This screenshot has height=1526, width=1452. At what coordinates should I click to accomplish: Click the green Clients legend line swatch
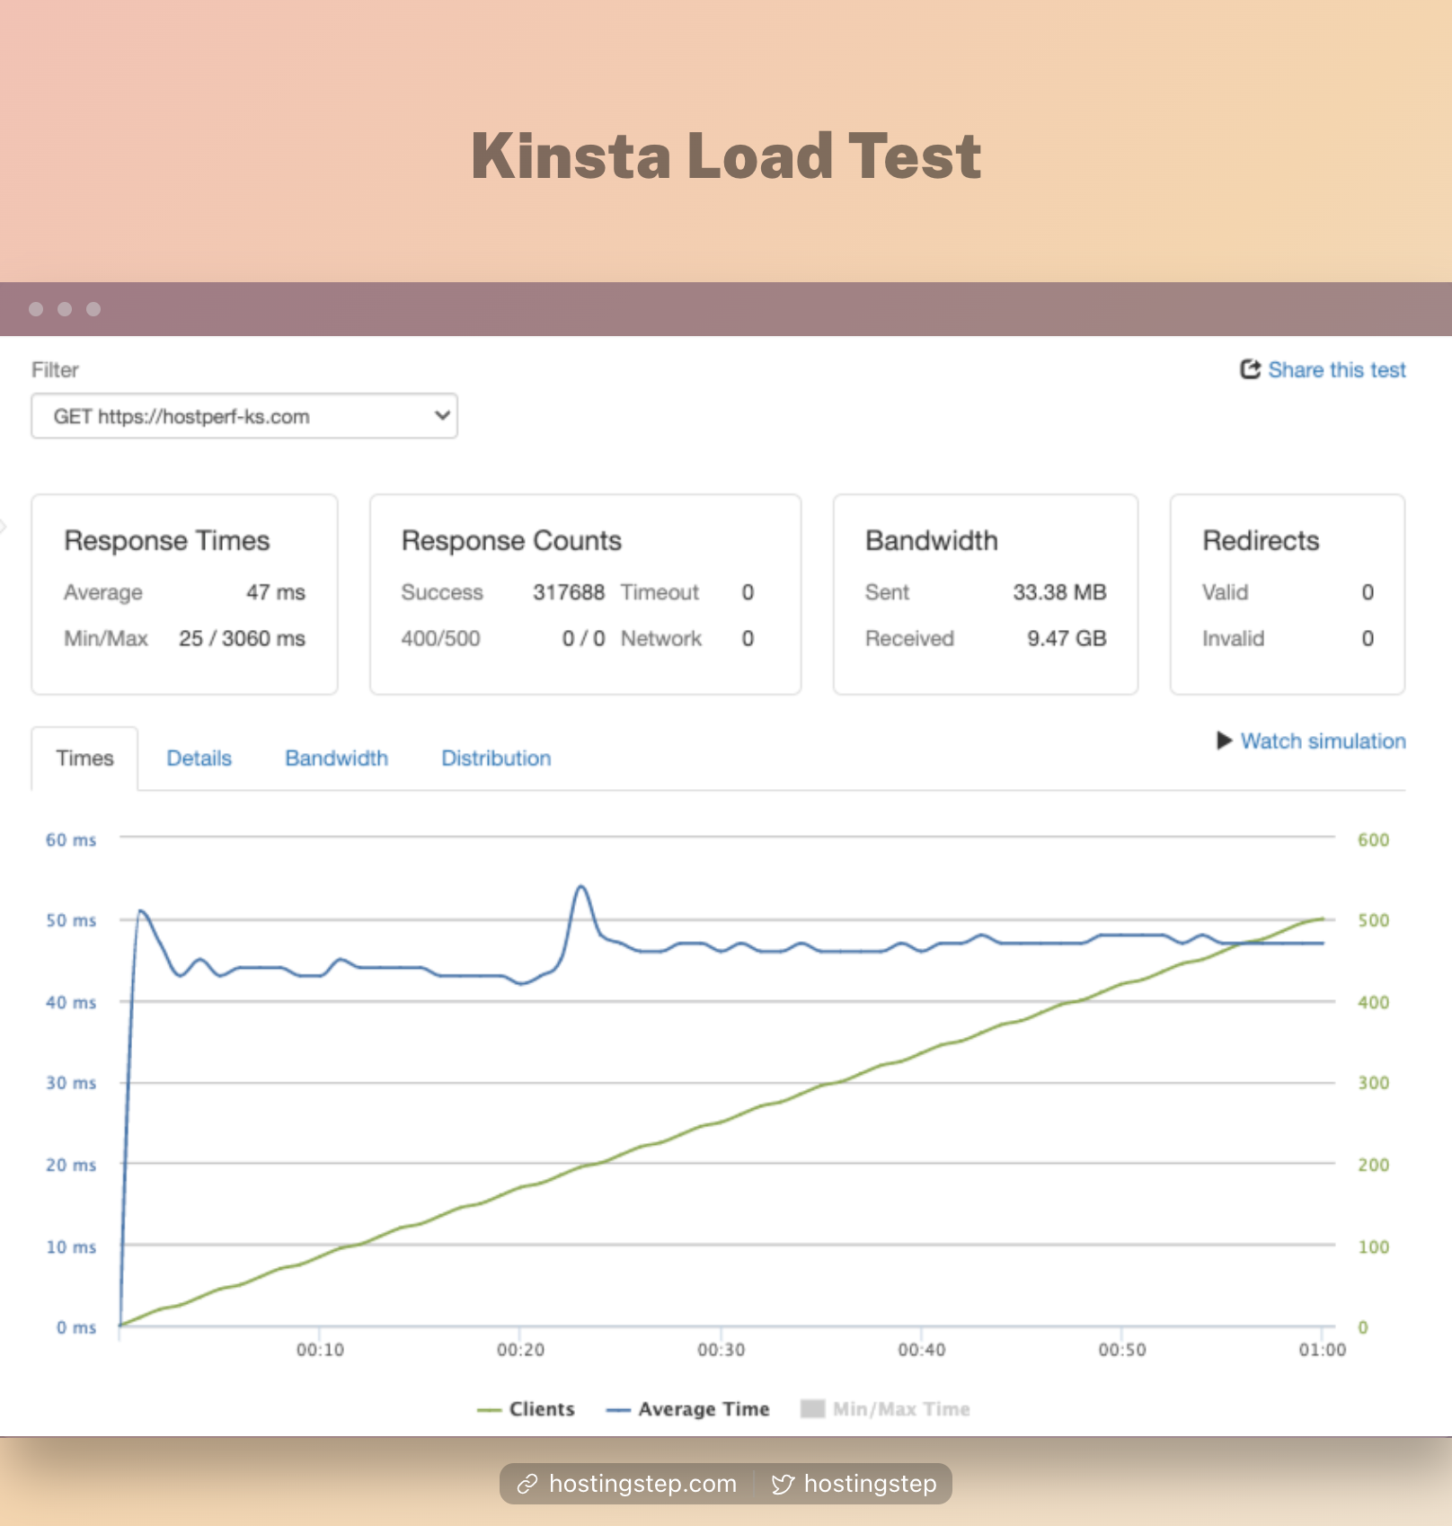point(489,1410)
